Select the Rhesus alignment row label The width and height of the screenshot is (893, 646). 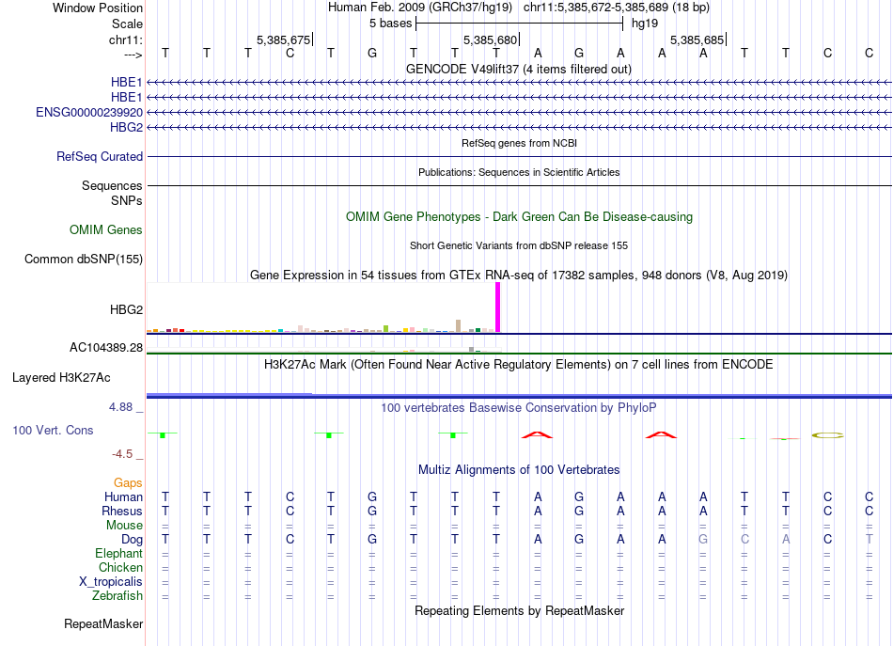point(122,511)
